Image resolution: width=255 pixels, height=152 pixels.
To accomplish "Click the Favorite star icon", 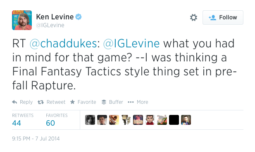I will (x=72, y=102).
